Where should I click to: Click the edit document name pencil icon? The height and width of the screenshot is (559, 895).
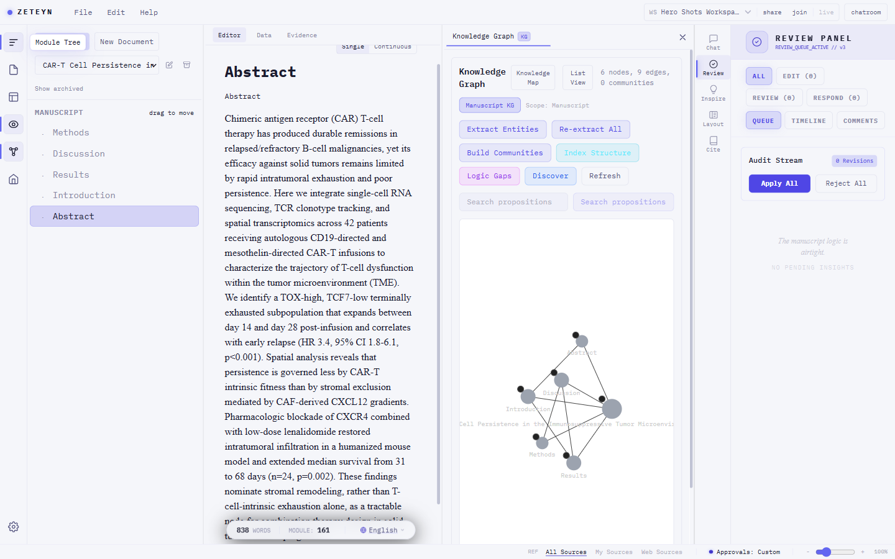[169, 65]
